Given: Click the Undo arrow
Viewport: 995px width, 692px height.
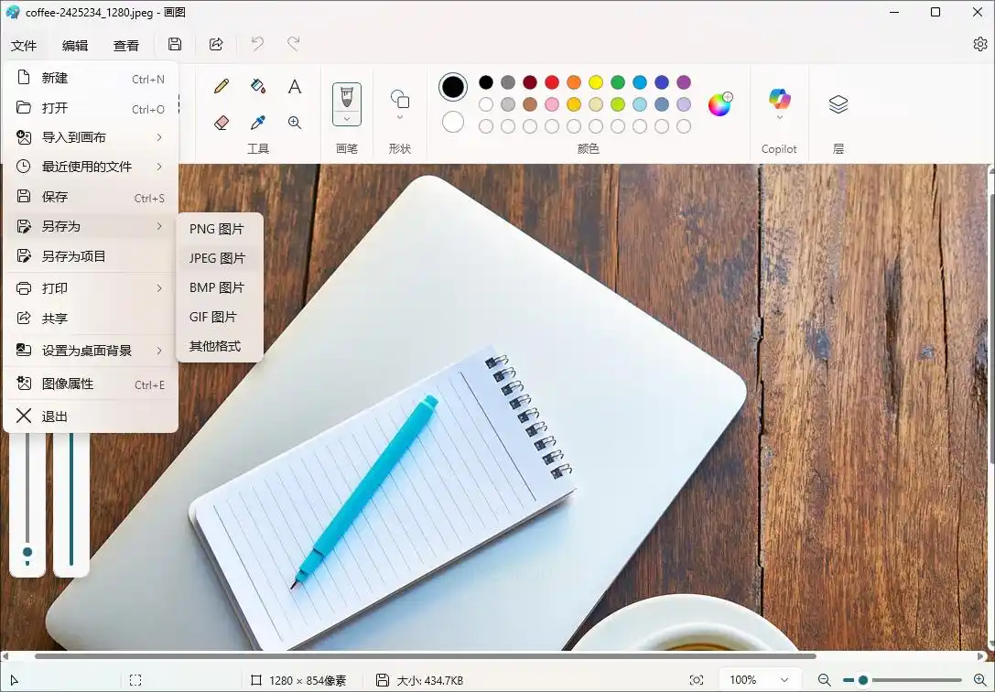Looking at the screenshot, I should 257,44.
